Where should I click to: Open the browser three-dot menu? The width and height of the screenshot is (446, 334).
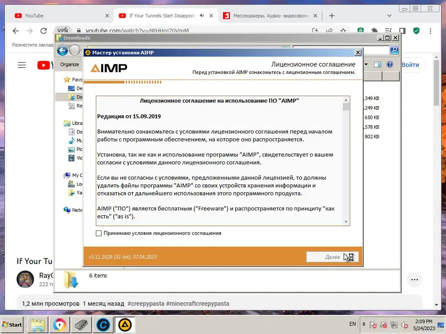point(430,31)
